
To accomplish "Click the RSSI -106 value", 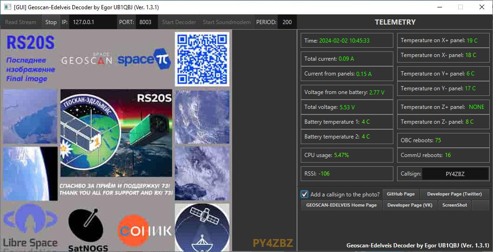I will click(x=324, y=173).
